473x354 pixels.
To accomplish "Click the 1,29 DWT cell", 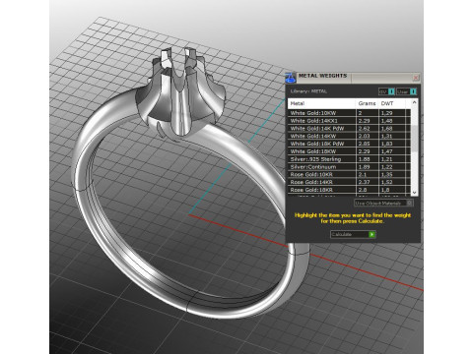I will click(x=392, y=113).
